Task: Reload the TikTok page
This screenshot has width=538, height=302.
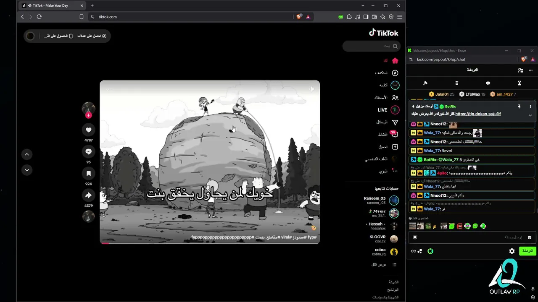Action: [x=39, y=17]
